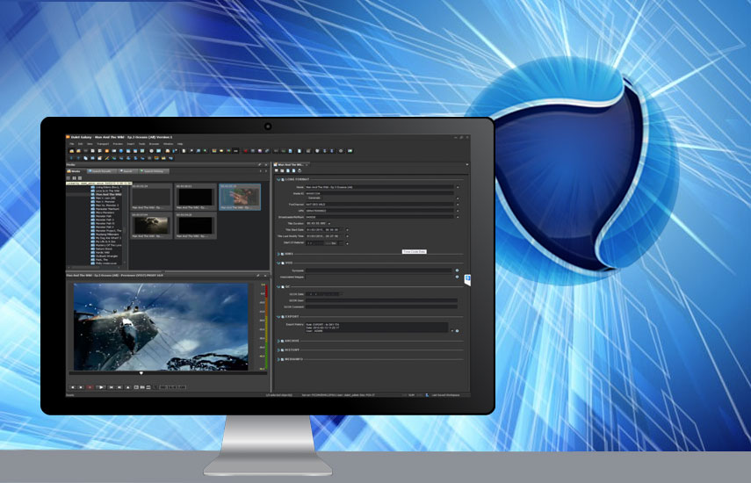Viewport: 751px width, 483px height.
Task: Collapse the EXPORT section
Action: (278, 316)
